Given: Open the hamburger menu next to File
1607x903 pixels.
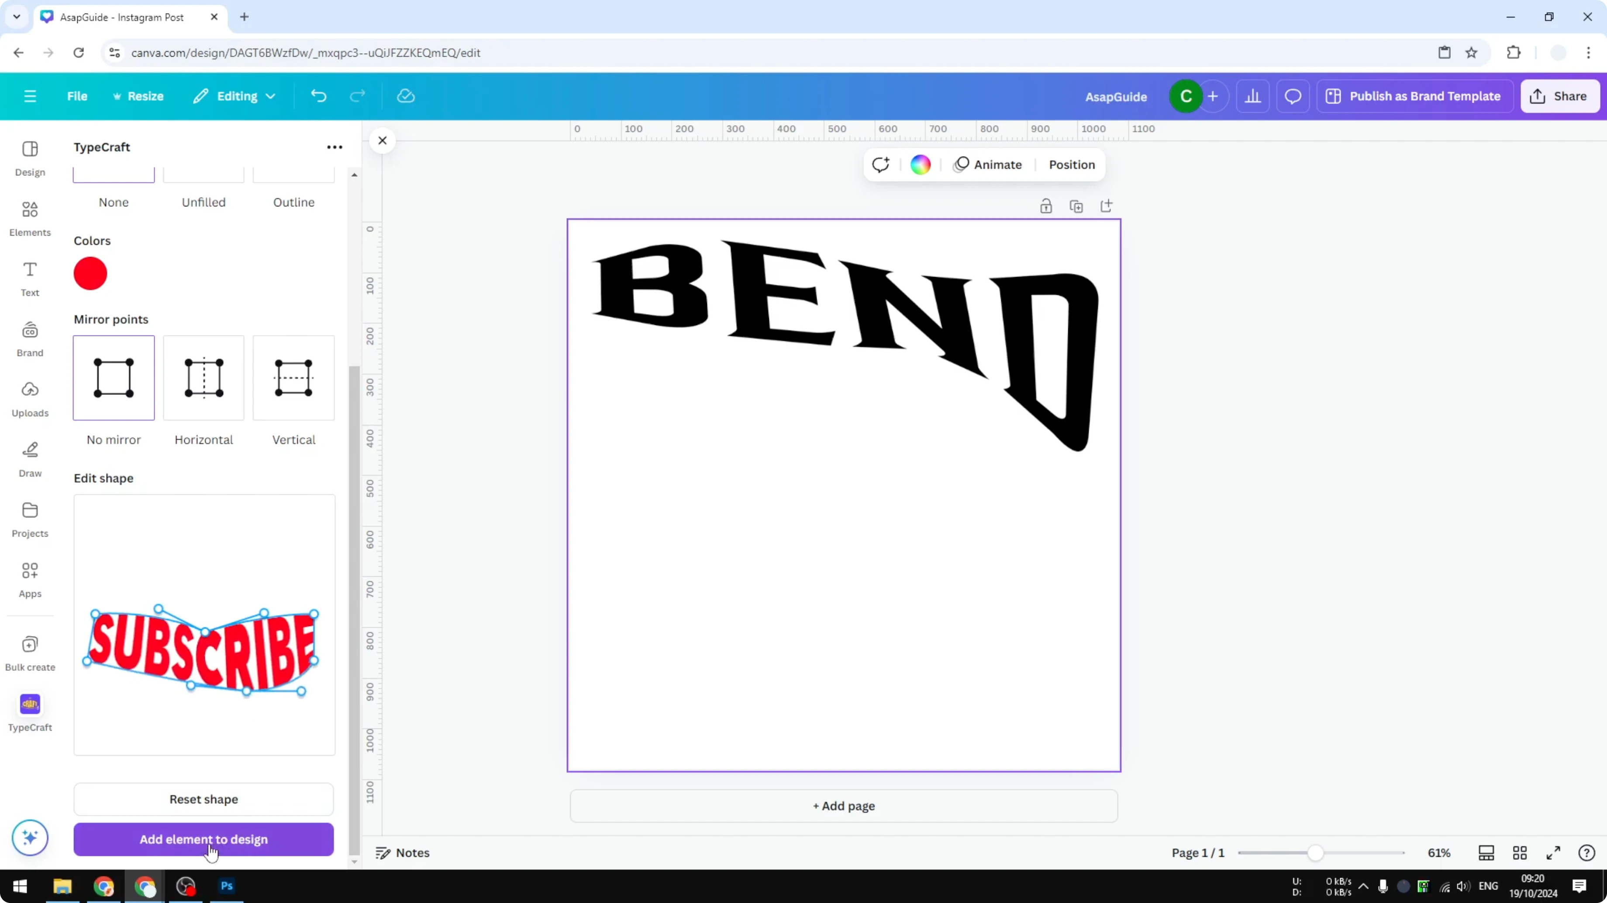Looking at the screenshot, I should 30,96.
